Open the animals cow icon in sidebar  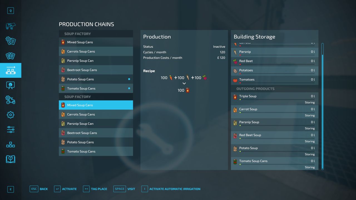coord(11,26)
